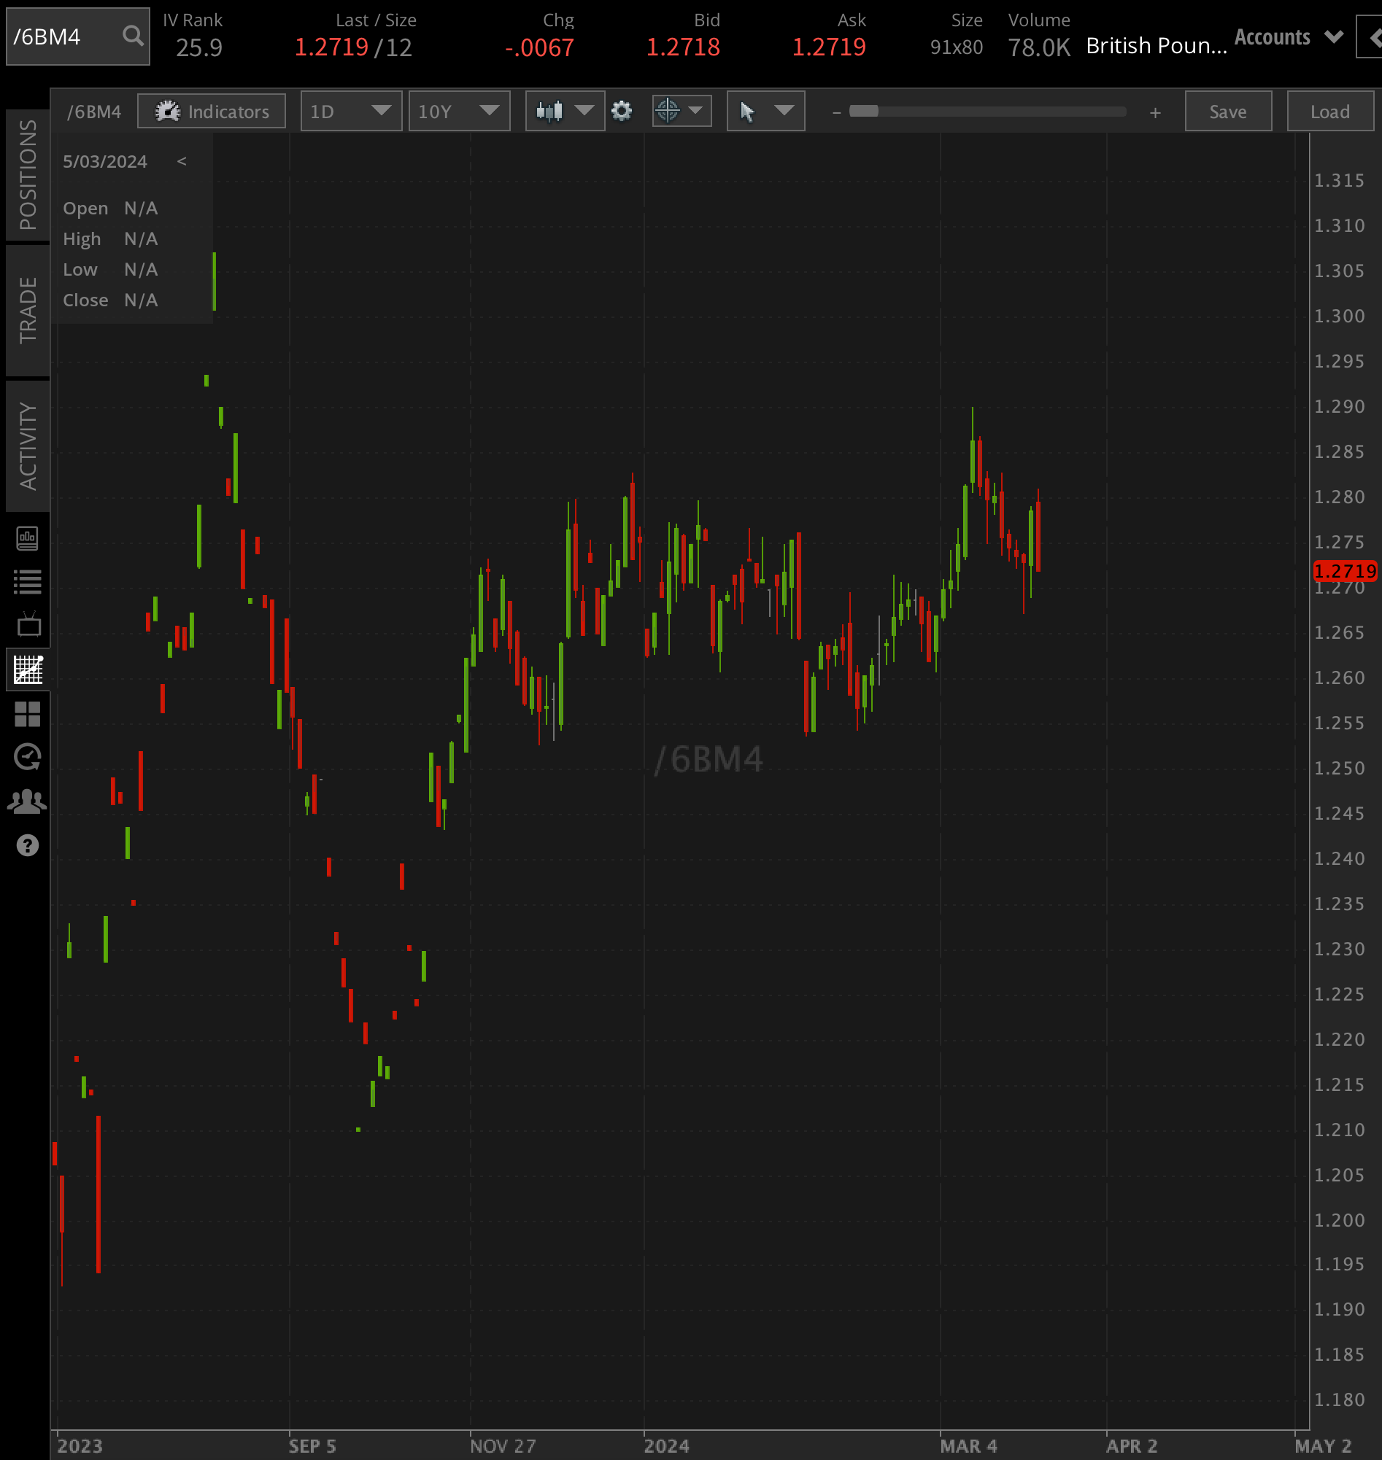Viewport: 1382px width, 1460px height.
Task: Click the MAR 4 date axis label
Action: pos(969,1446)
